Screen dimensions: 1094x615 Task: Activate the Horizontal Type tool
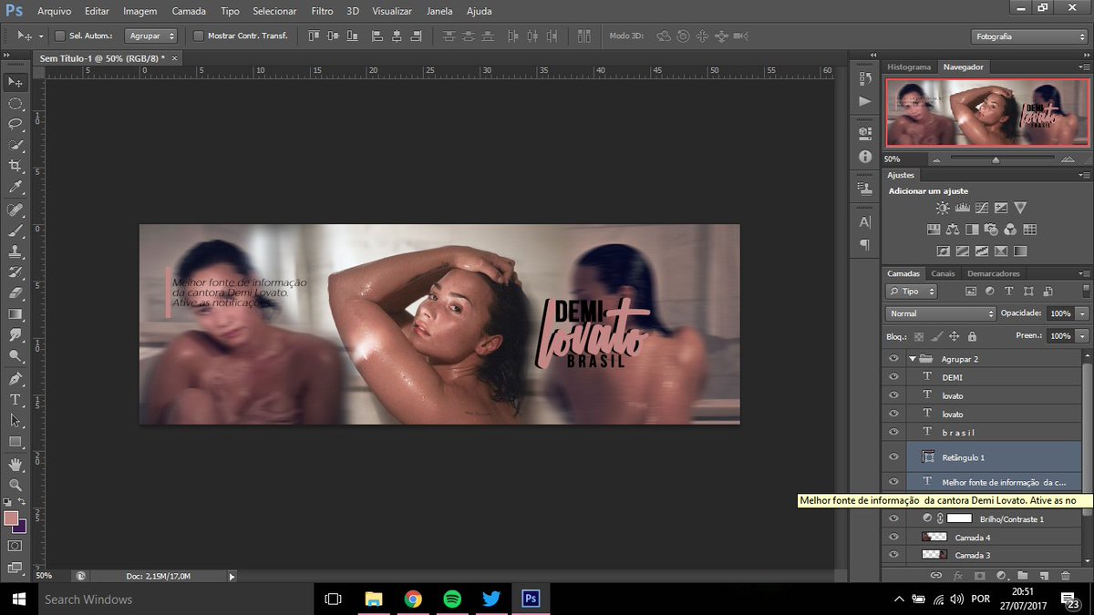pyautogui.click(x=15, y=398)
